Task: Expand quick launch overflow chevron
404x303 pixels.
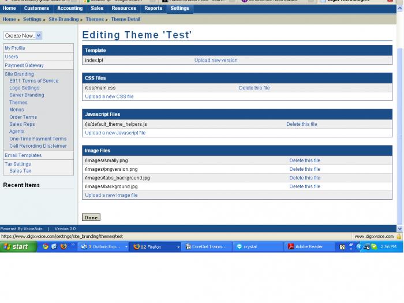Action: (73, 245)
